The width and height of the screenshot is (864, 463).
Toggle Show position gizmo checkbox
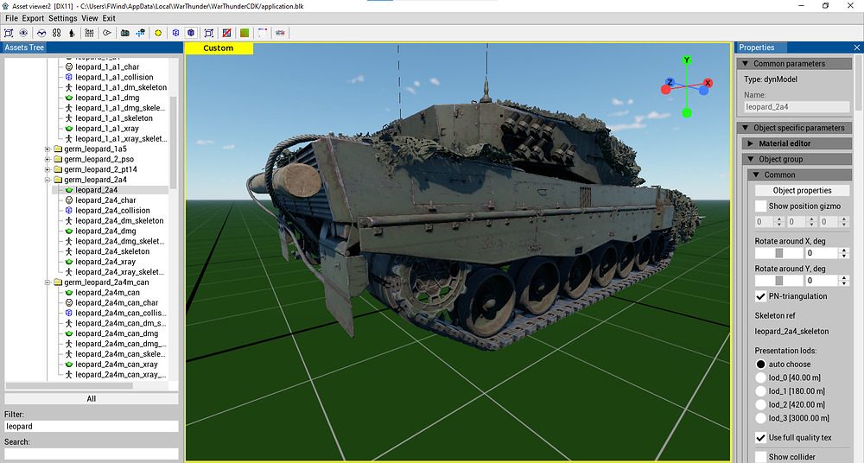[x=761, y=206]
